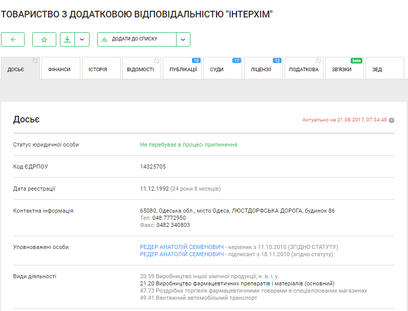Open the Фінанси tab
408x311 pixels.
tap(59, 70)
